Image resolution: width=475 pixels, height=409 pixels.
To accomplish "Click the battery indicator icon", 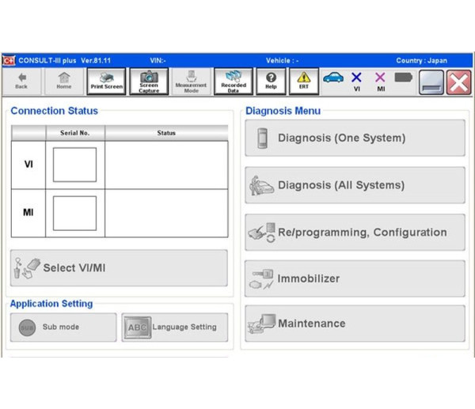I will pyautogui.click(x=403, y=78).
